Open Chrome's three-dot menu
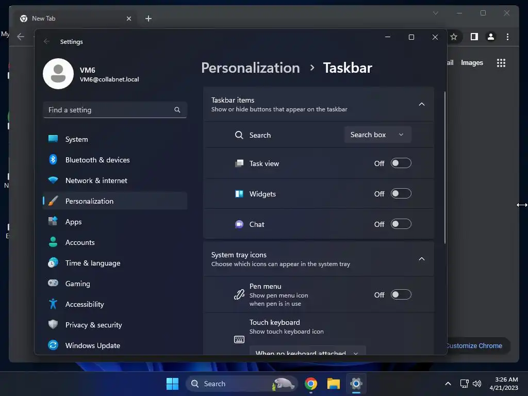This screenshot has width=528, height=396. [x=507, y=37]
